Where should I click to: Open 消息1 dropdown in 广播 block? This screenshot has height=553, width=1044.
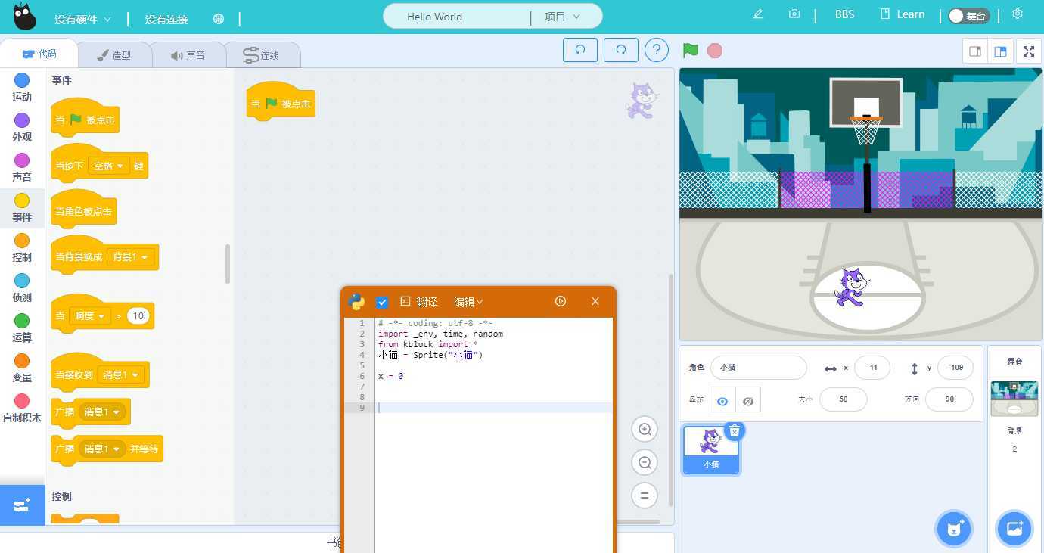click(102, 412)
